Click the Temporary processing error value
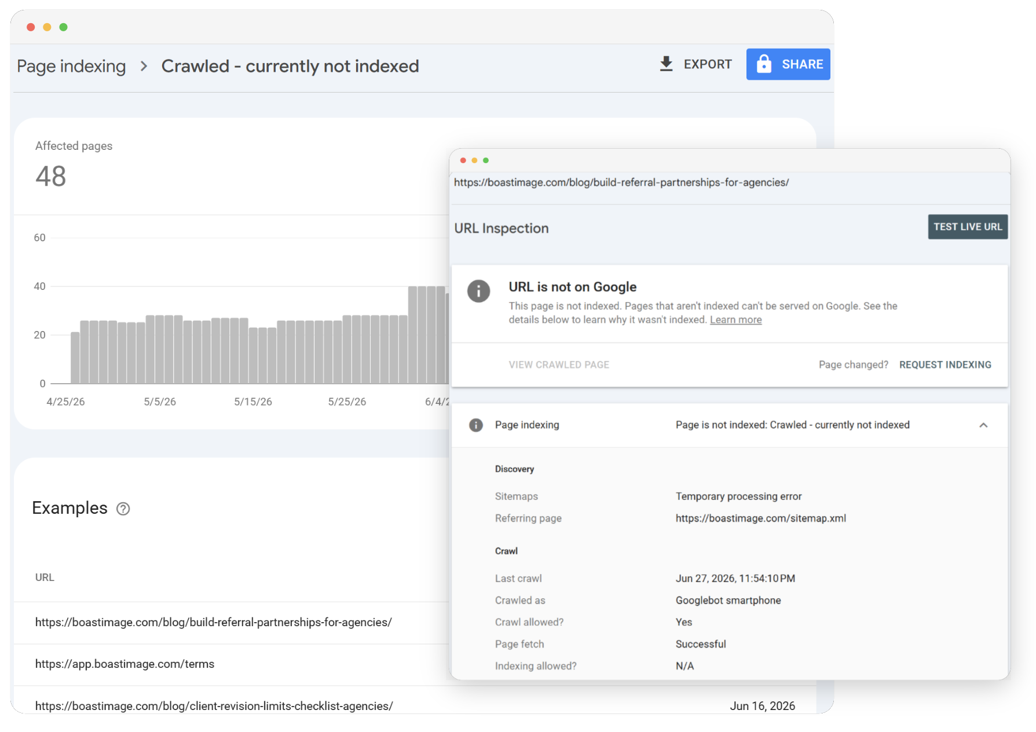 (738, 496)
